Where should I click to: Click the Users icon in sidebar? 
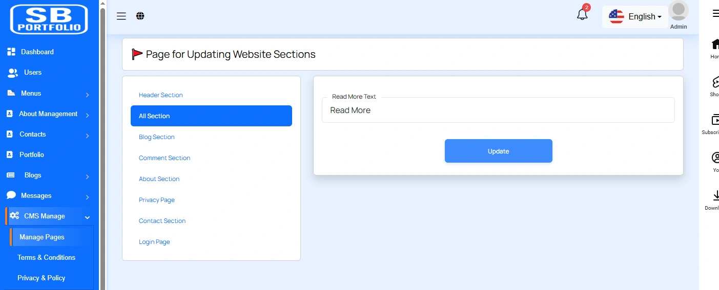12,73
